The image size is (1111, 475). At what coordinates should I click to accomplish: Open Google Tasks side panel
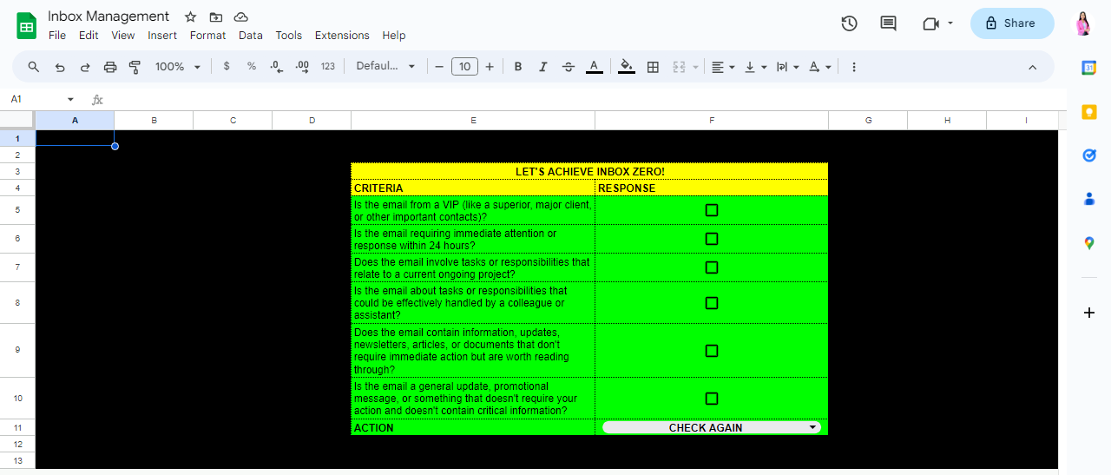point(1089,155)
